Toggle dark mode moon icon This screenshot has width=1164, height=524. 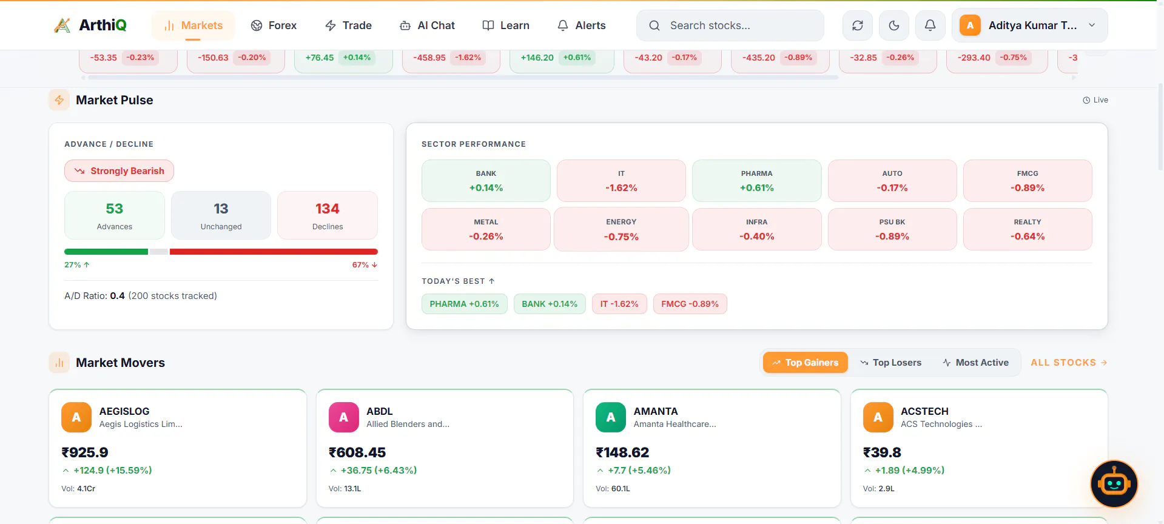click(x=894, y=25)
